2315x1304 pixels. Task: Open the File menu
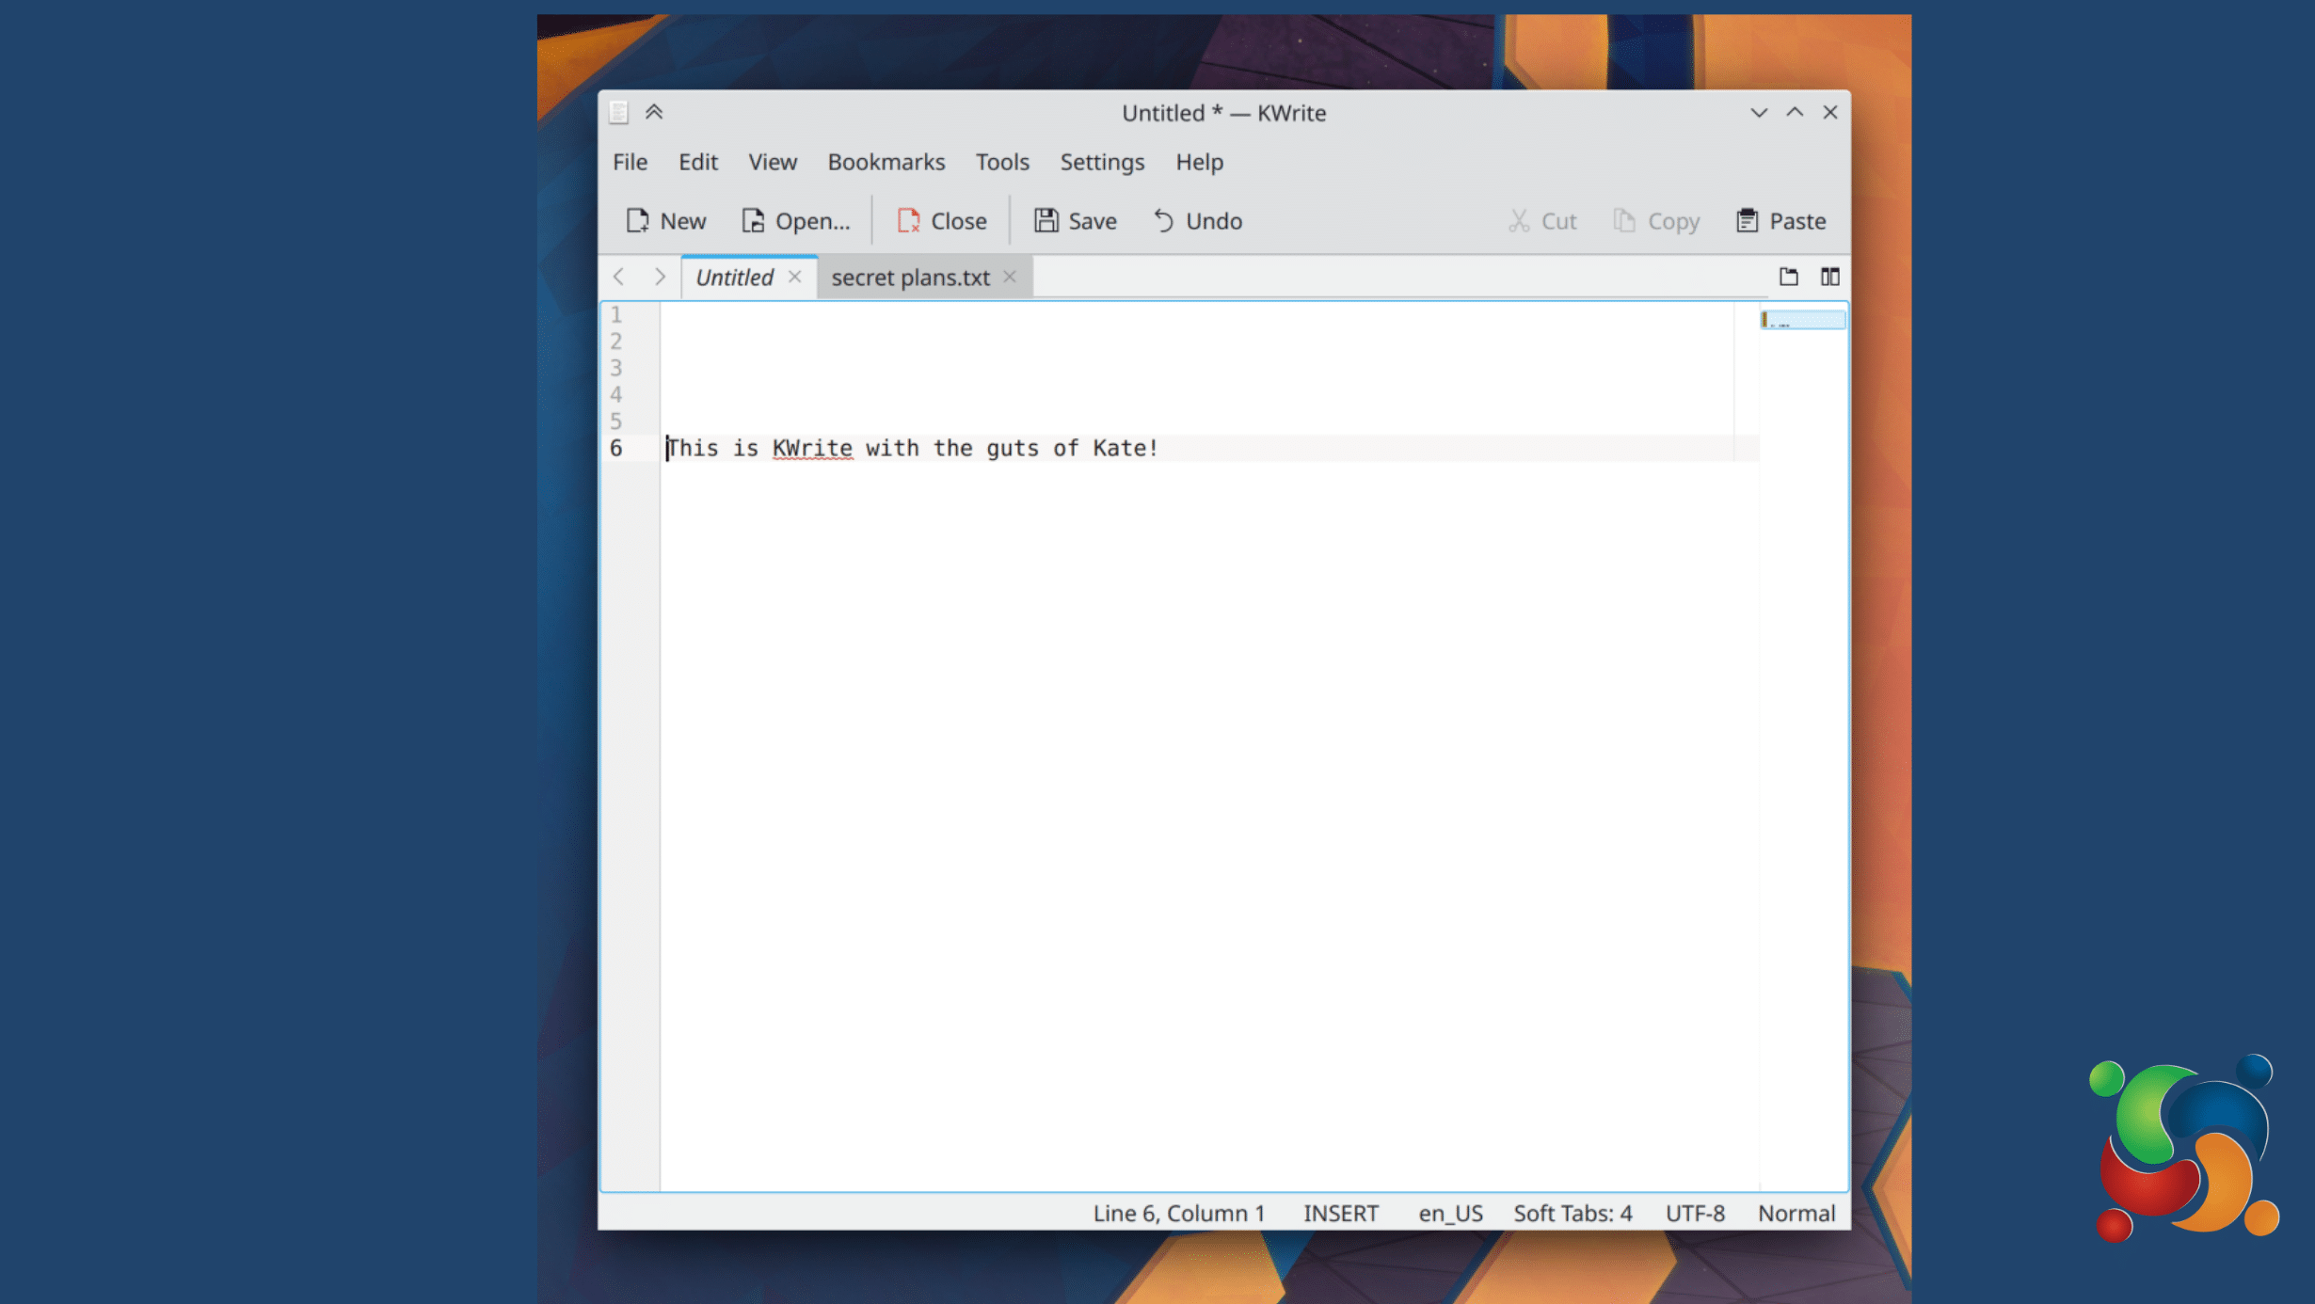pyautogui.click(x=630, y=162)
